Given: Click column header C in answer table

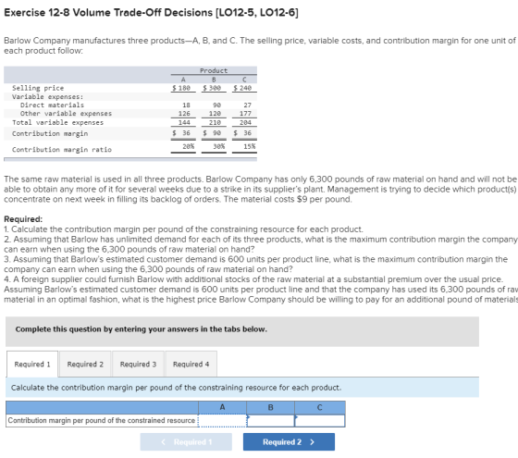Looking at the screenshot, I should coord(320,407).
